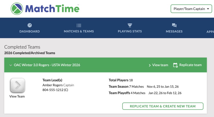Click the arrow icon beside View team
The width and height of the screenshot is (214, 117).
[150, 65]
